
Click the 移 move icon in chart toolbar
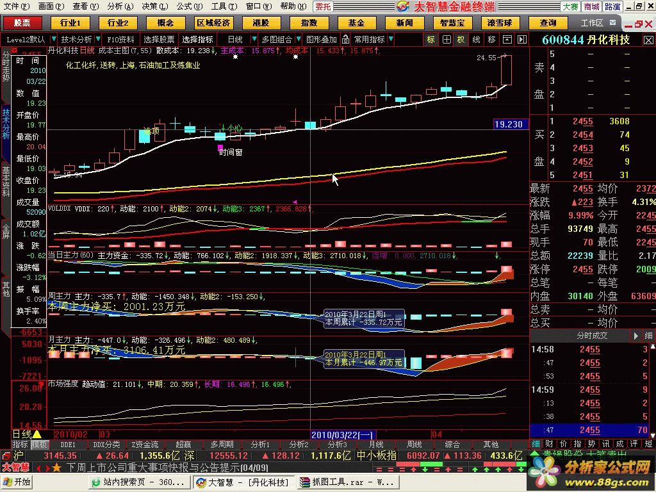coord(491,39)
